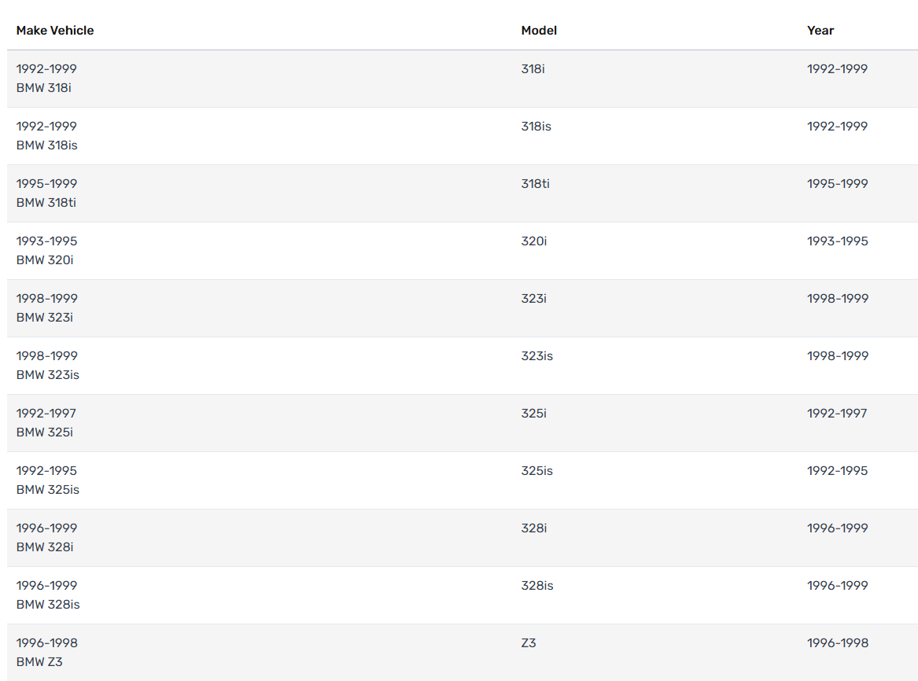Click the 328i cell in Model column

[533, 528]
